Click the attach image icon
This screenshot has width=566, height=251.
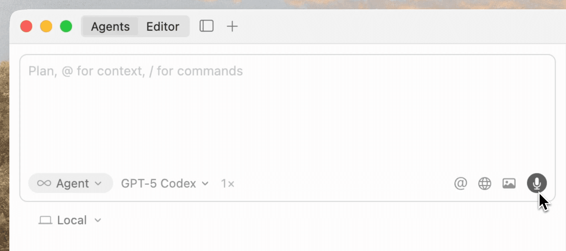pyautogui.click(x=509, y=184)
